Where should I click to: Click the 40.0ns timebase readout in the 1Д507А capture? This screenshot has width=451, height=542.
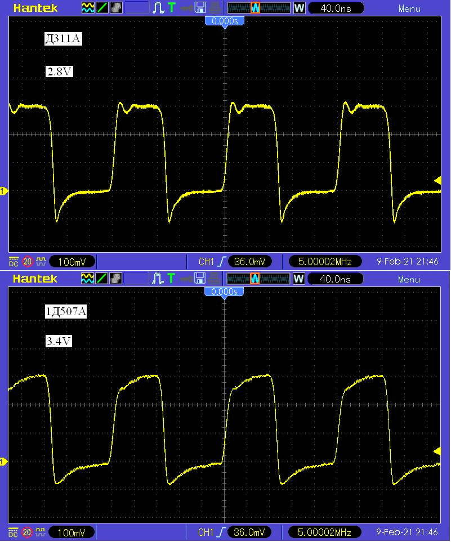(336, 279)
